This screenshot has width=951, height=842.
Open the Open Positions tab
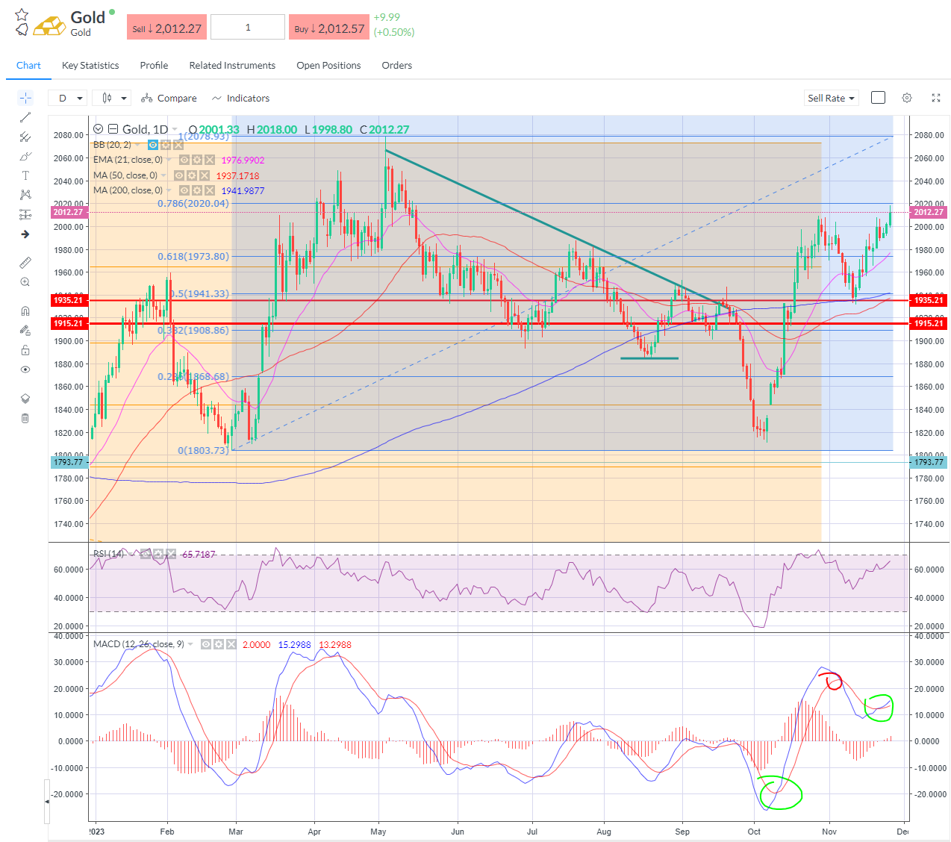point(328,66)
